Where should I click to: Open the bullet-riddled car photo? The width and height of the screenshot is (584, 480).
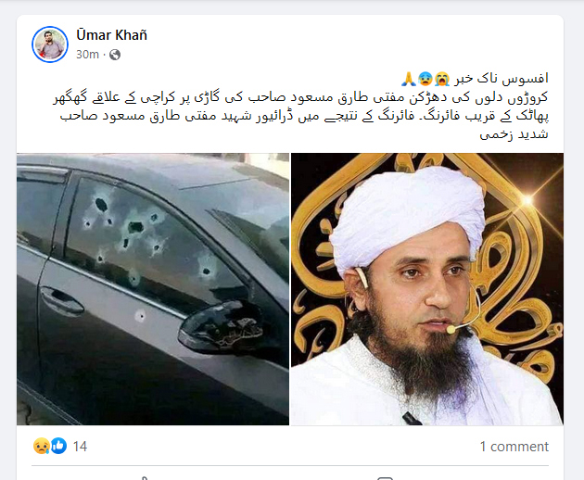click(153, 289)
